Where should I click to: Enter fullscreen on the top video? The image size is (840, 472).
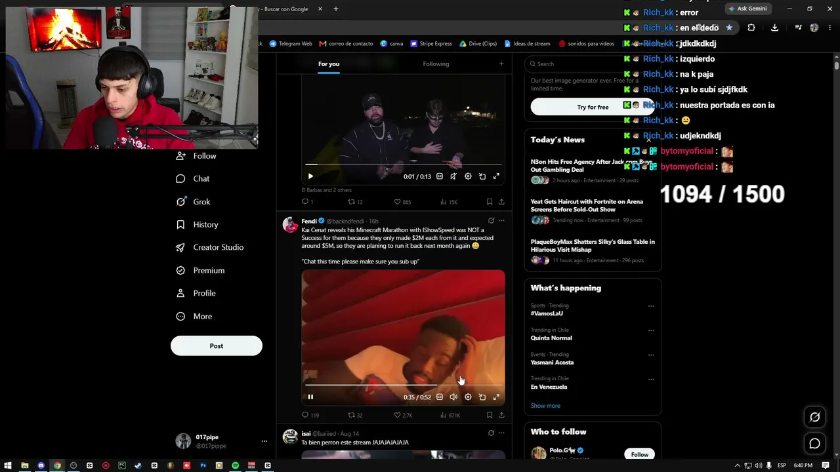point(496,176)
